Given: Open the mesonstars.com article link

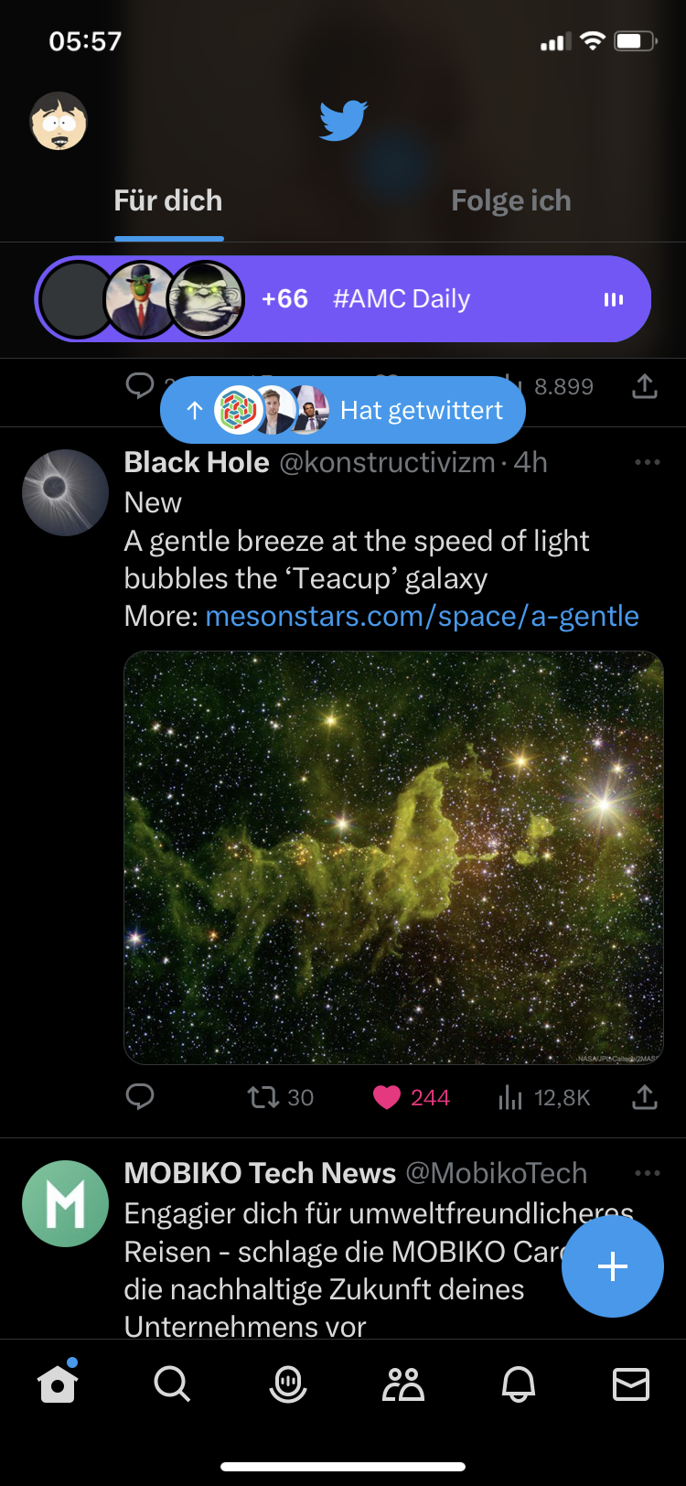Looking at the screenshot, I should [422, 616].
